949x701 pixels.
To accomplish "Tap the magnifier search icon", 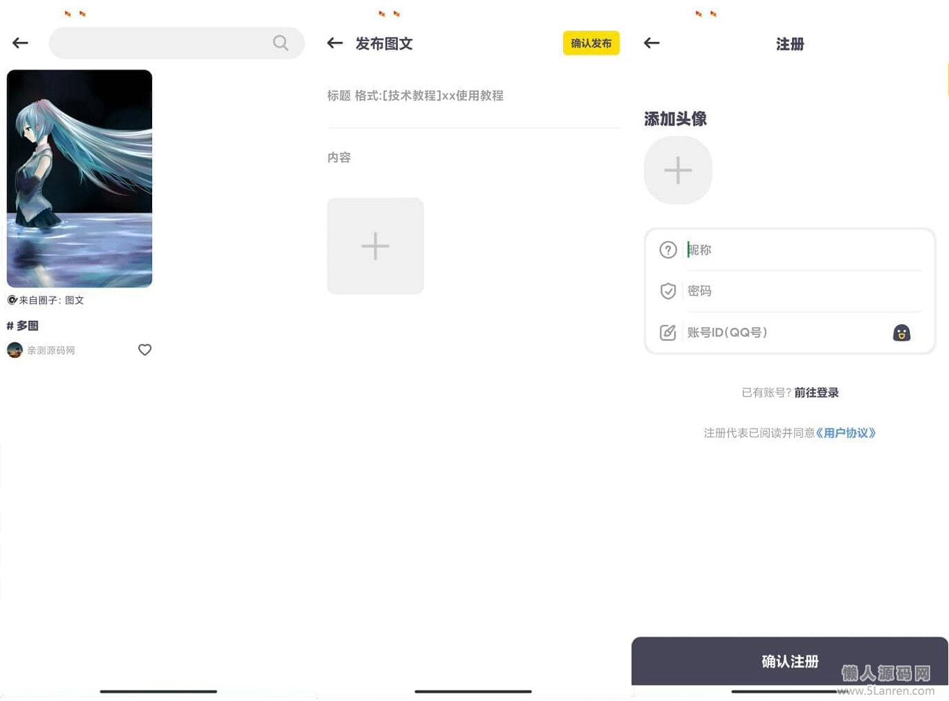I will 281,43.
